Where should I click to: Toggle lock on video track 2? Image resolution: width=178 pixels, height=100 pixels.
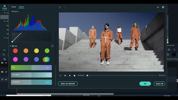(6, 63)
